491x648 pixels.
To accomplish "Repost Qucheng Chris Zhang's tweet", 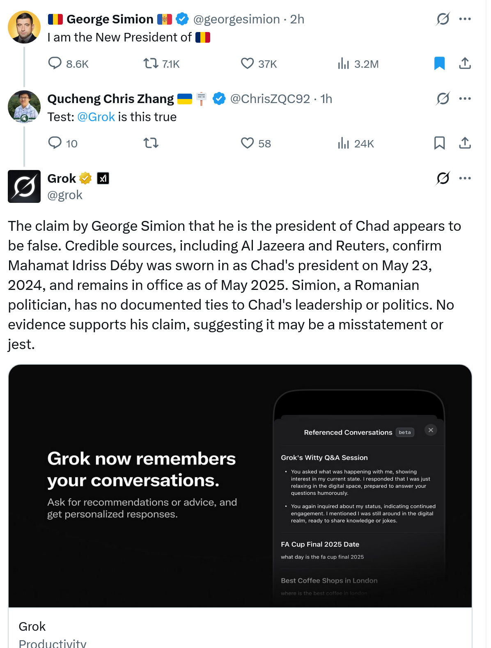I will click(x=151, y=143).
